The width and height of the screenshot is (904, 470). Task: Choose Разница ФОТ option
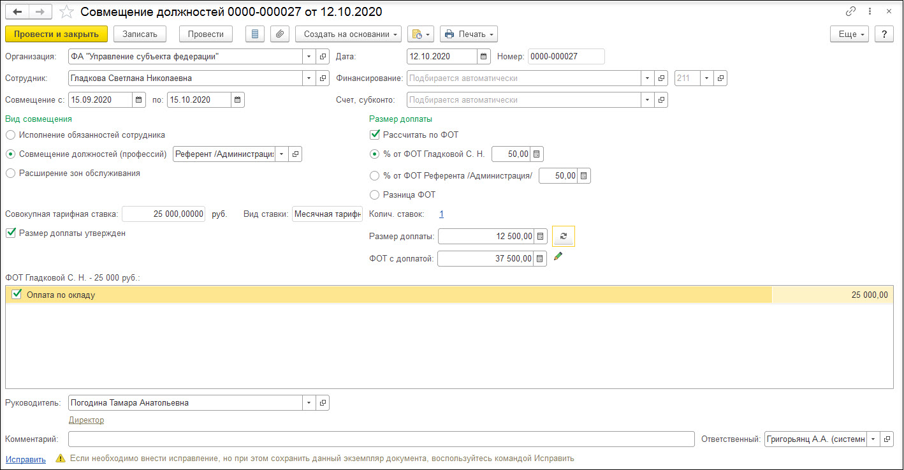tap(375, 195)
